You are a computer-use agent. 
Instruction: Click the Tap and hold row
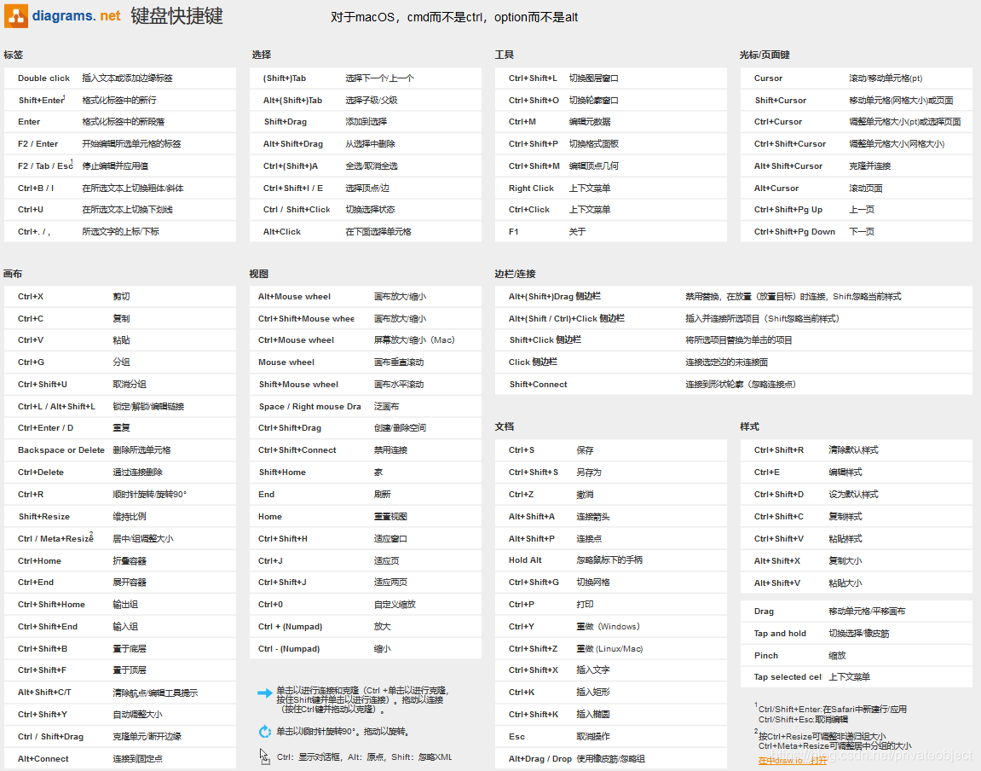click(x=856, y=634)
